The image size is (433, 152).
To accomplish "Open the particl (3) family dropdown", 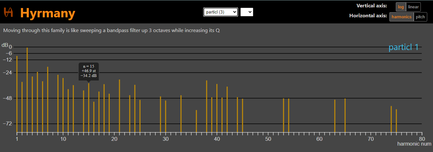I will 221,12.
